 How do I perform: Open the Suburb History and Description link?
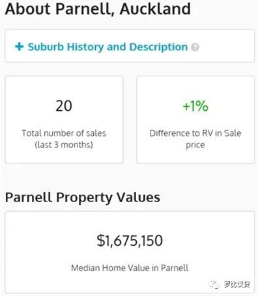tap(107, 47)
